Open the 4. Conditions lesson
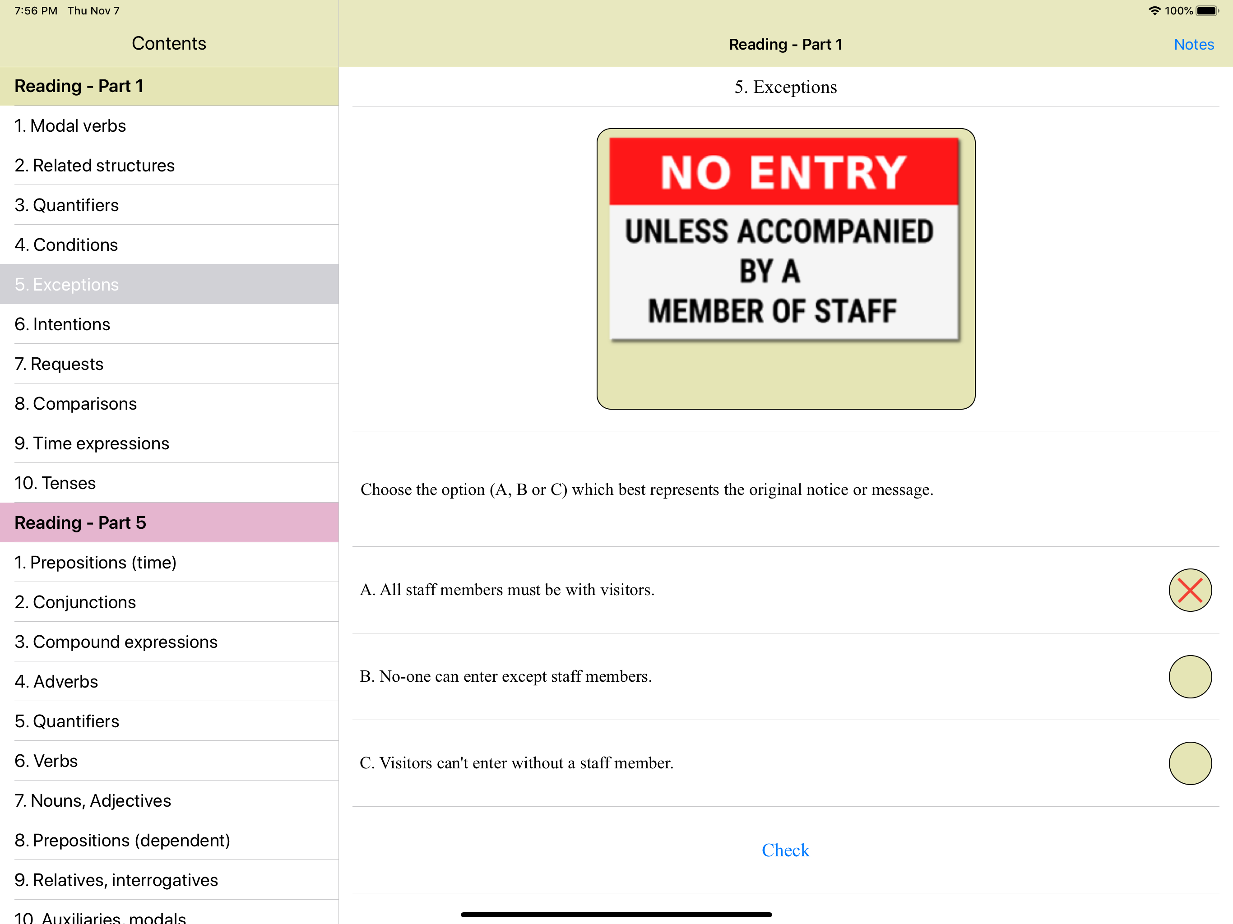Viewport: 1233px width, 924px height. pos(169,244)
